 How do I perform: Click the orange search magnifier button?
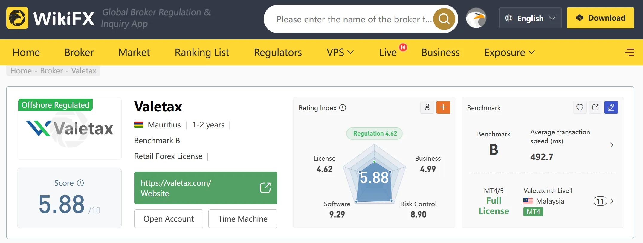click(x=444, y=19)
